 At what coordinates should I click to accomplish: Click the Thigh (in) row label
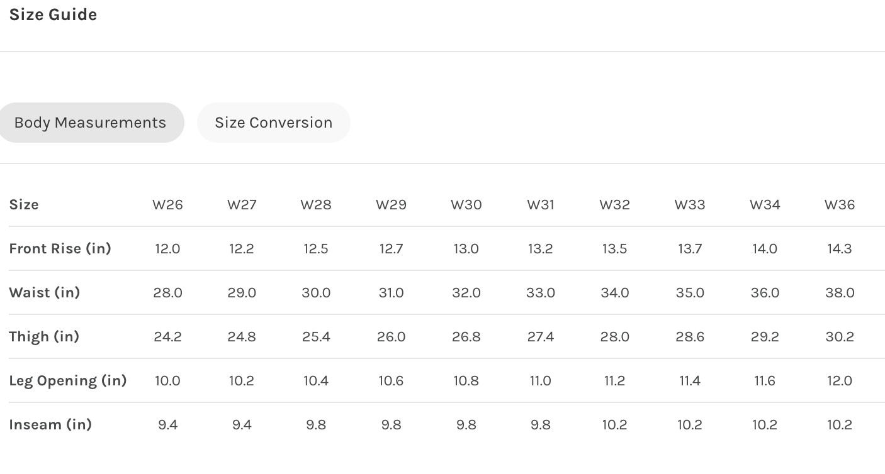[44, 336]
